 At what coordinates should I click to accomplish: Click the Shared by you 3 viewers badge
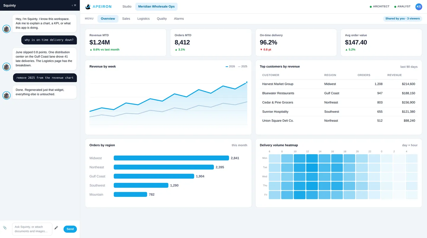[402, 19]
